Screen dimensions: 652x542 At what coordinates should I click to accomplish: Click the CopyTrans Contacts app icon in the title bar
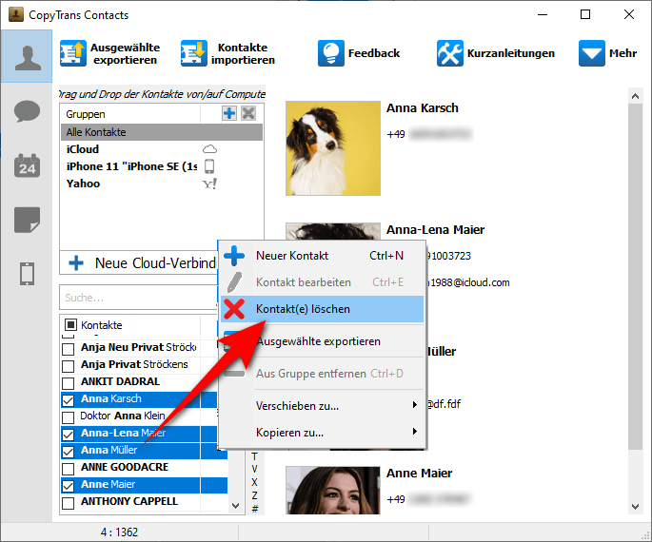(x=16, y=14)
